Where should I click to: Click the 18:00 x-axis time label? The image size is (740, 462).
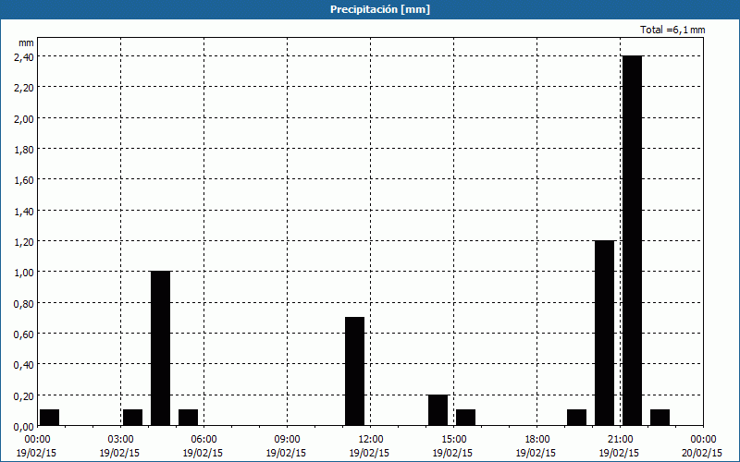(537, 440)
